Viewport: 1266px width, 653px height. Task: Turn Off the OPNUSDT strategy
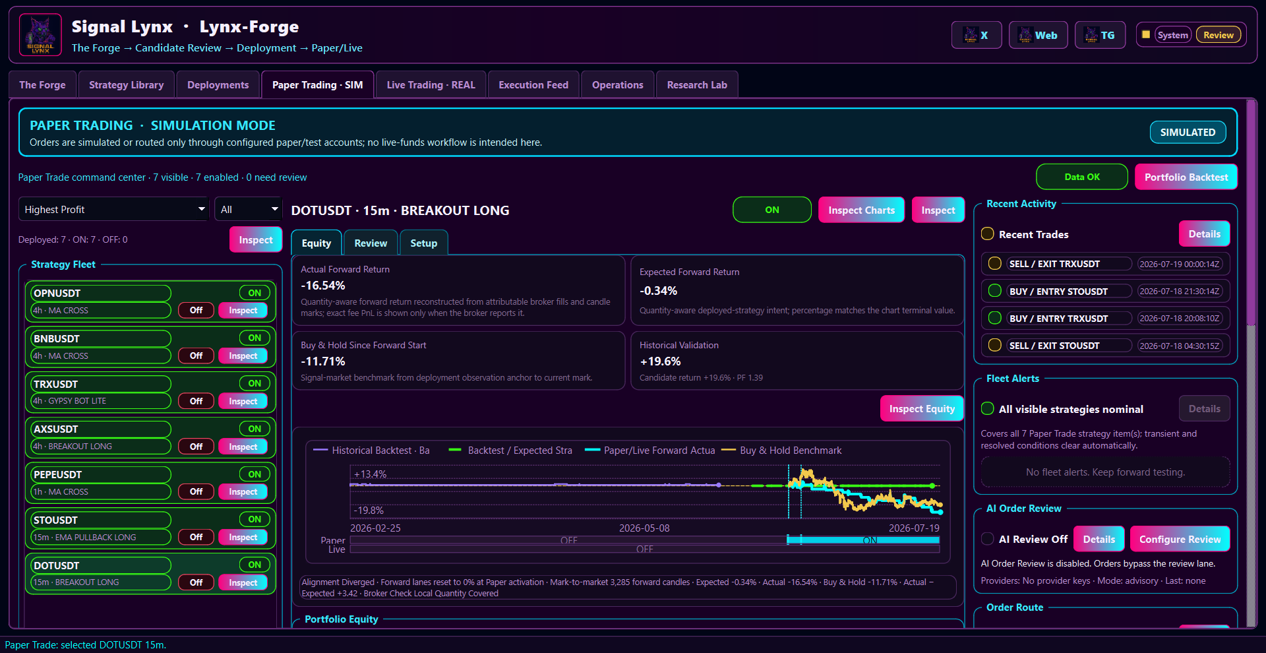(x=196, y=310)
